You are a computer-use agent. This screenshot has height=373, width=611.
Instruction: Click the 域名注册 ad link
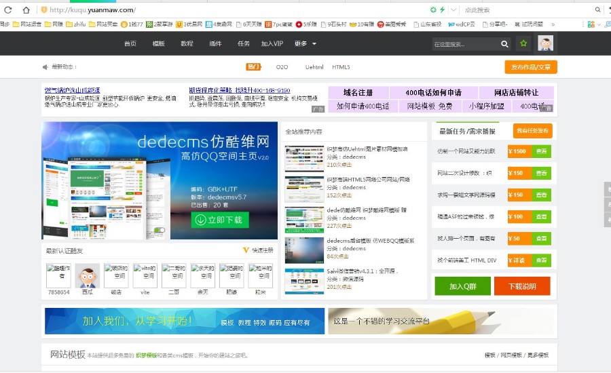(358, 93)
